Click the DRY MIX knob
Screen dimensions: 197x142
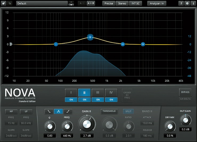(170, 126)
